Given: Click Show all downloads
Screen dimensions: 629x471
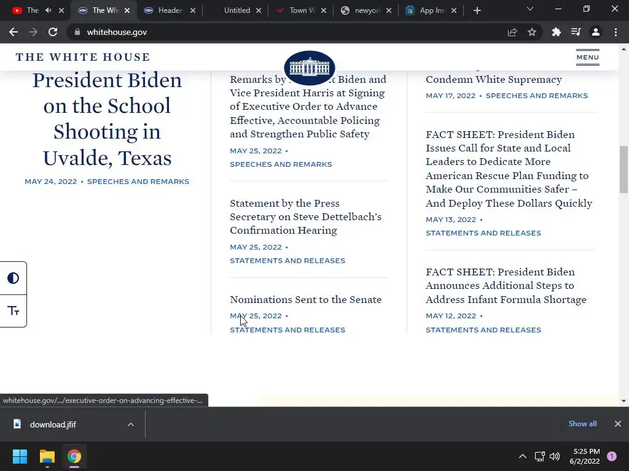Looking at the screenshot, I should pyautogui.click(x=582, y=424).
